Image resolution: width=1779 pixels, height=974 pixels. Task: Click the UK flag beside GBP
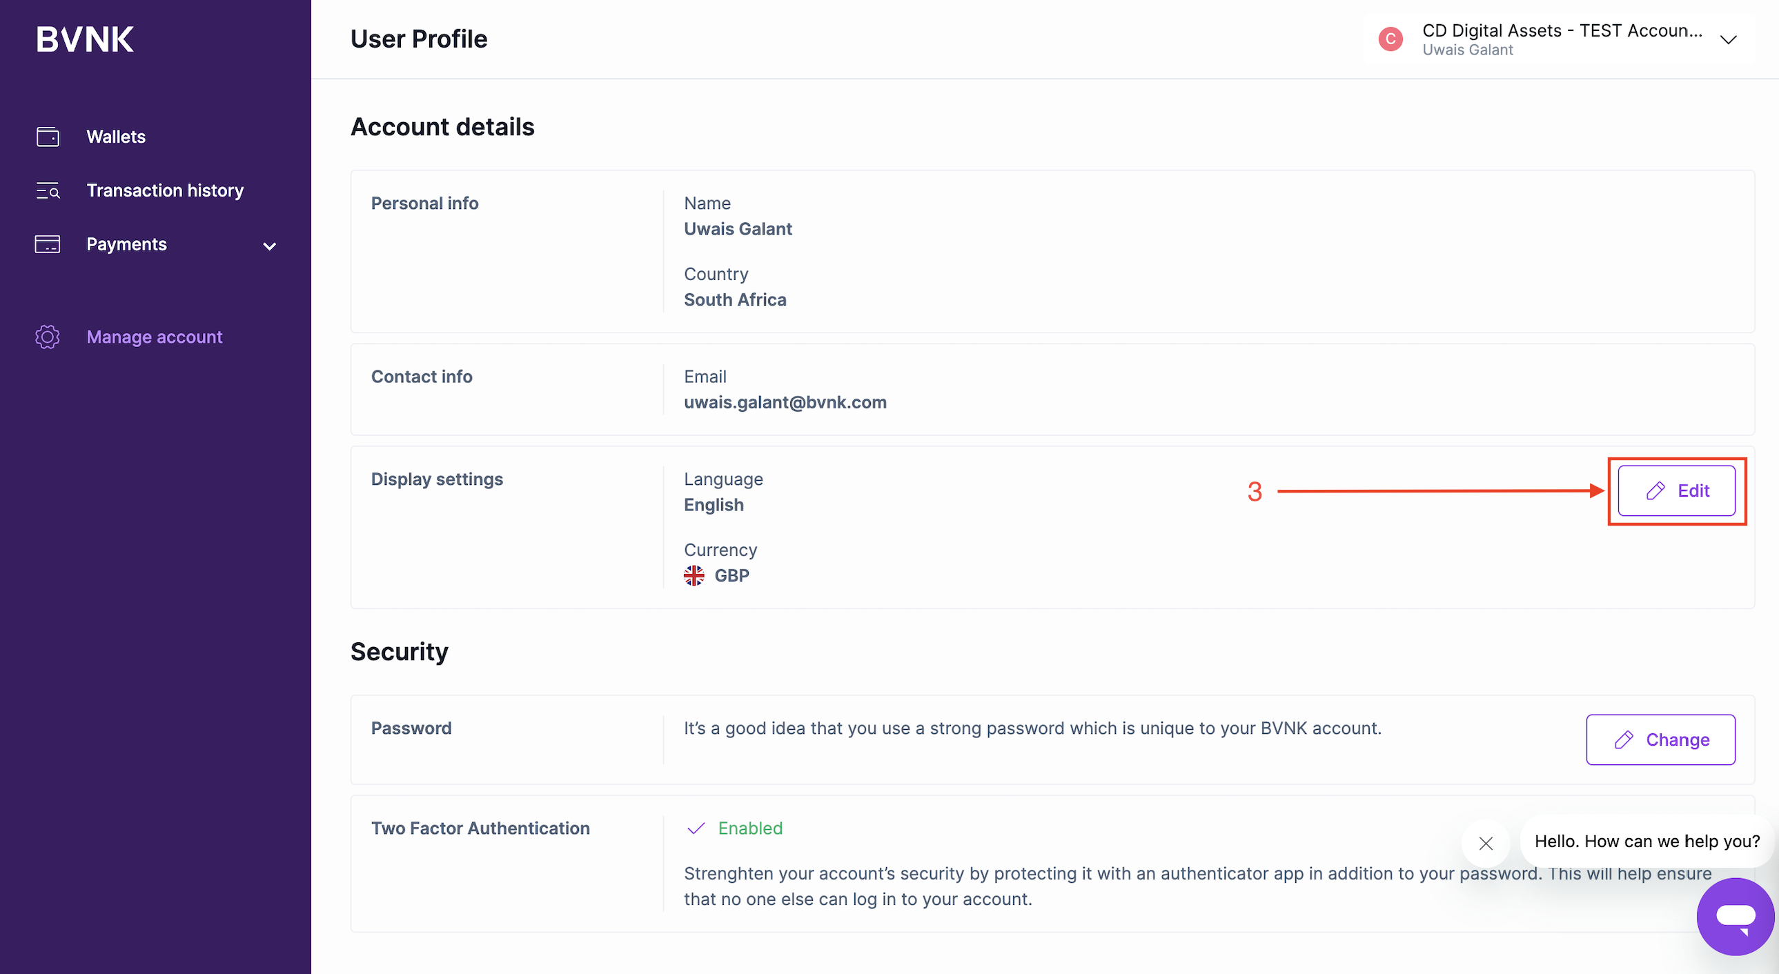tap(694, 576)
